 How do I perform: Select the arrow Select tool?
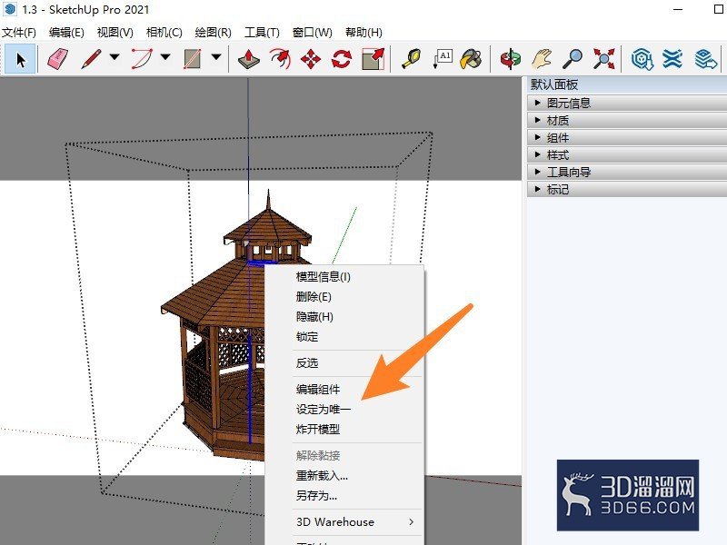20,59
